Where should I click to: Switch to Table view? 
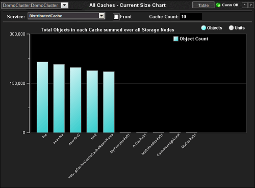pos(203,5)
